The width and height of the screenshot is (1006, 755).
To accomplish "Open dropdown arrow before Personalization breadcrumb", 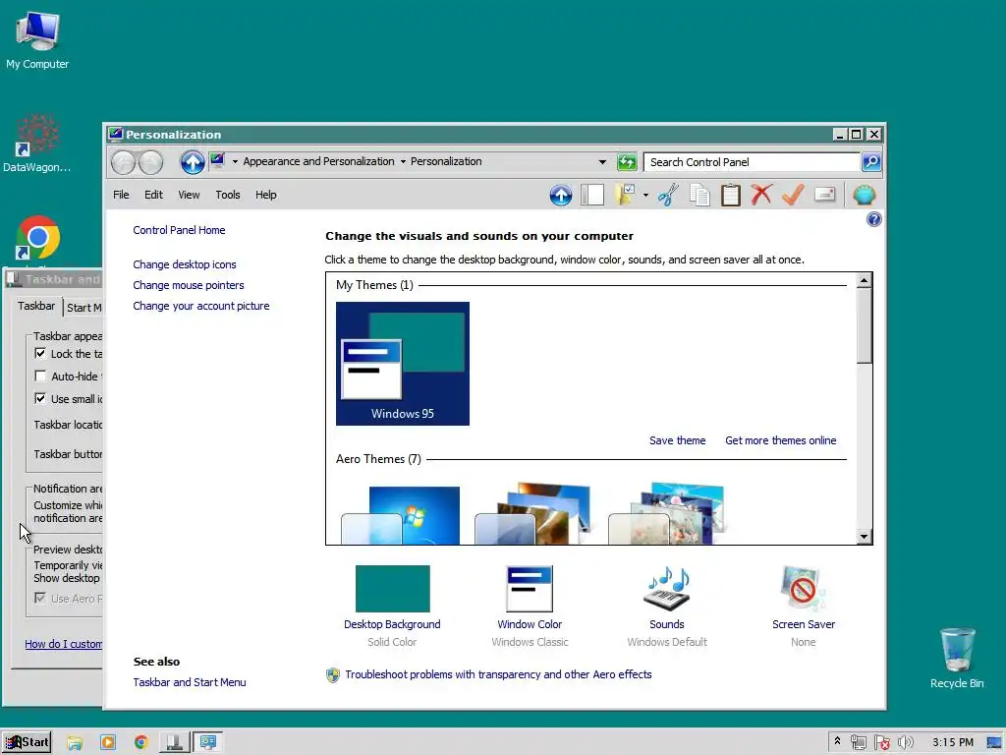I will click(403, 162).
